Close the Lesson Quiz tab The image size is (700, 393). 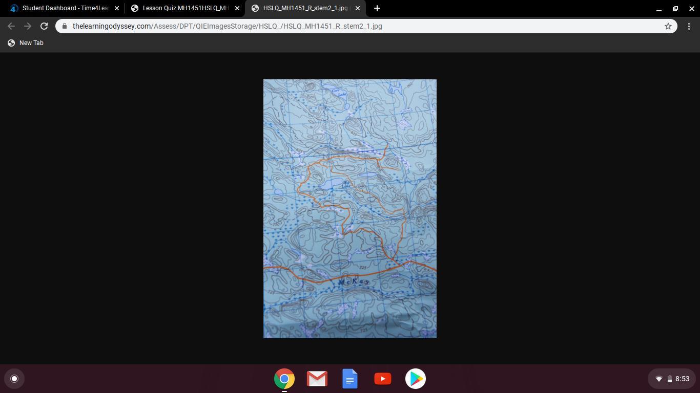point(237,8)
